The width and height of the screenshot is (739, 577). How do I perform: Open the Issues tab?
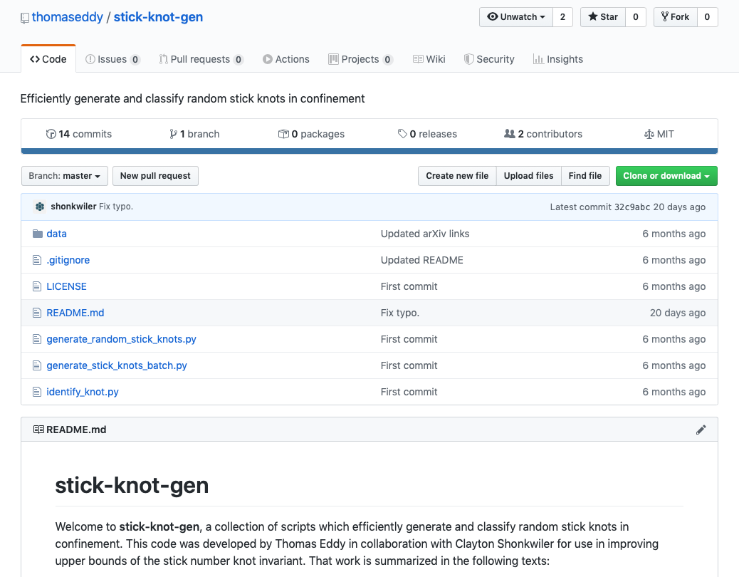click(x=112, y=59)
